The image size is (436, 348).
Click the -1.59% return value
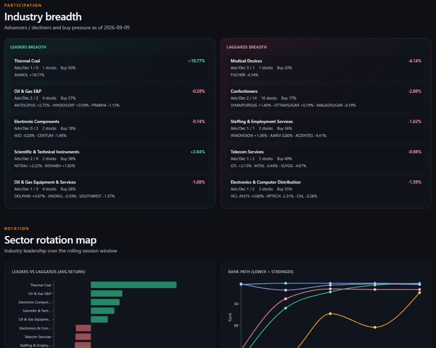[x=415, y=182]
